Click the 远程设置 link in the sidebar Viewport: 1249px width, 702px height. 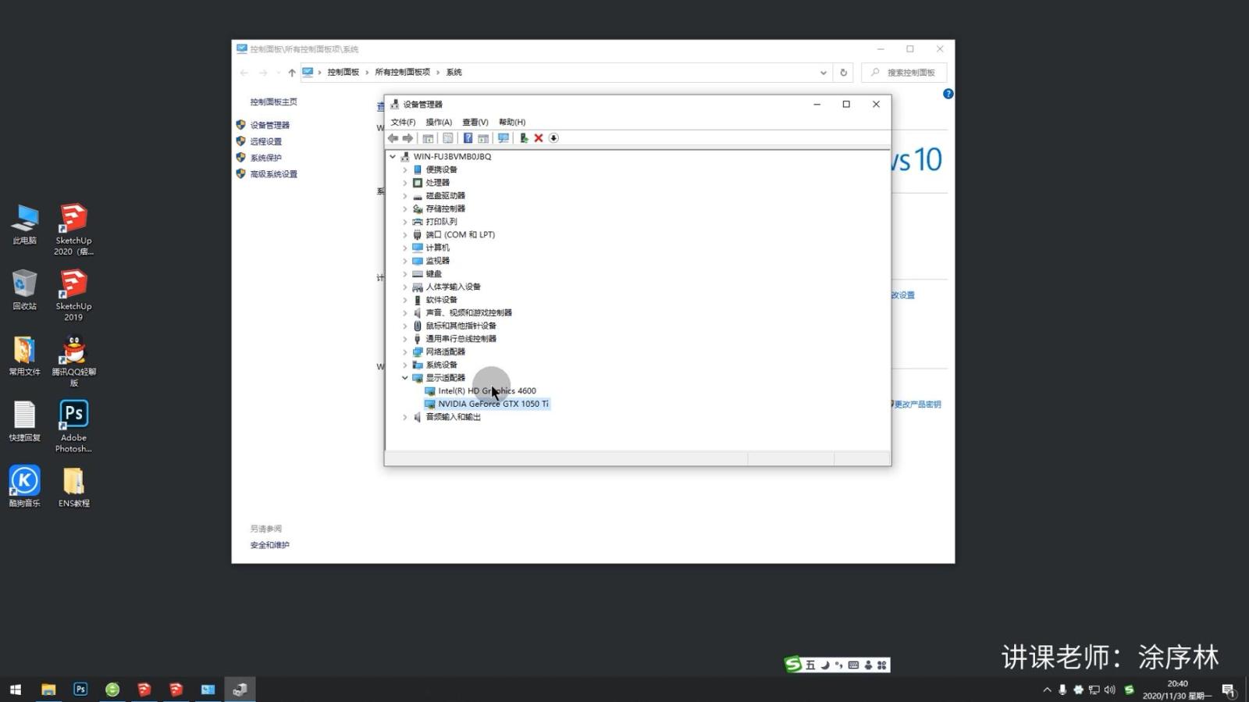point(266,141)
